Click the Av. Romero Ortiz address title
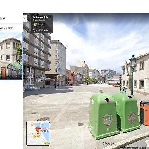Screen dimensions: 149x149 pyautogui.click(x=40, y=17)
